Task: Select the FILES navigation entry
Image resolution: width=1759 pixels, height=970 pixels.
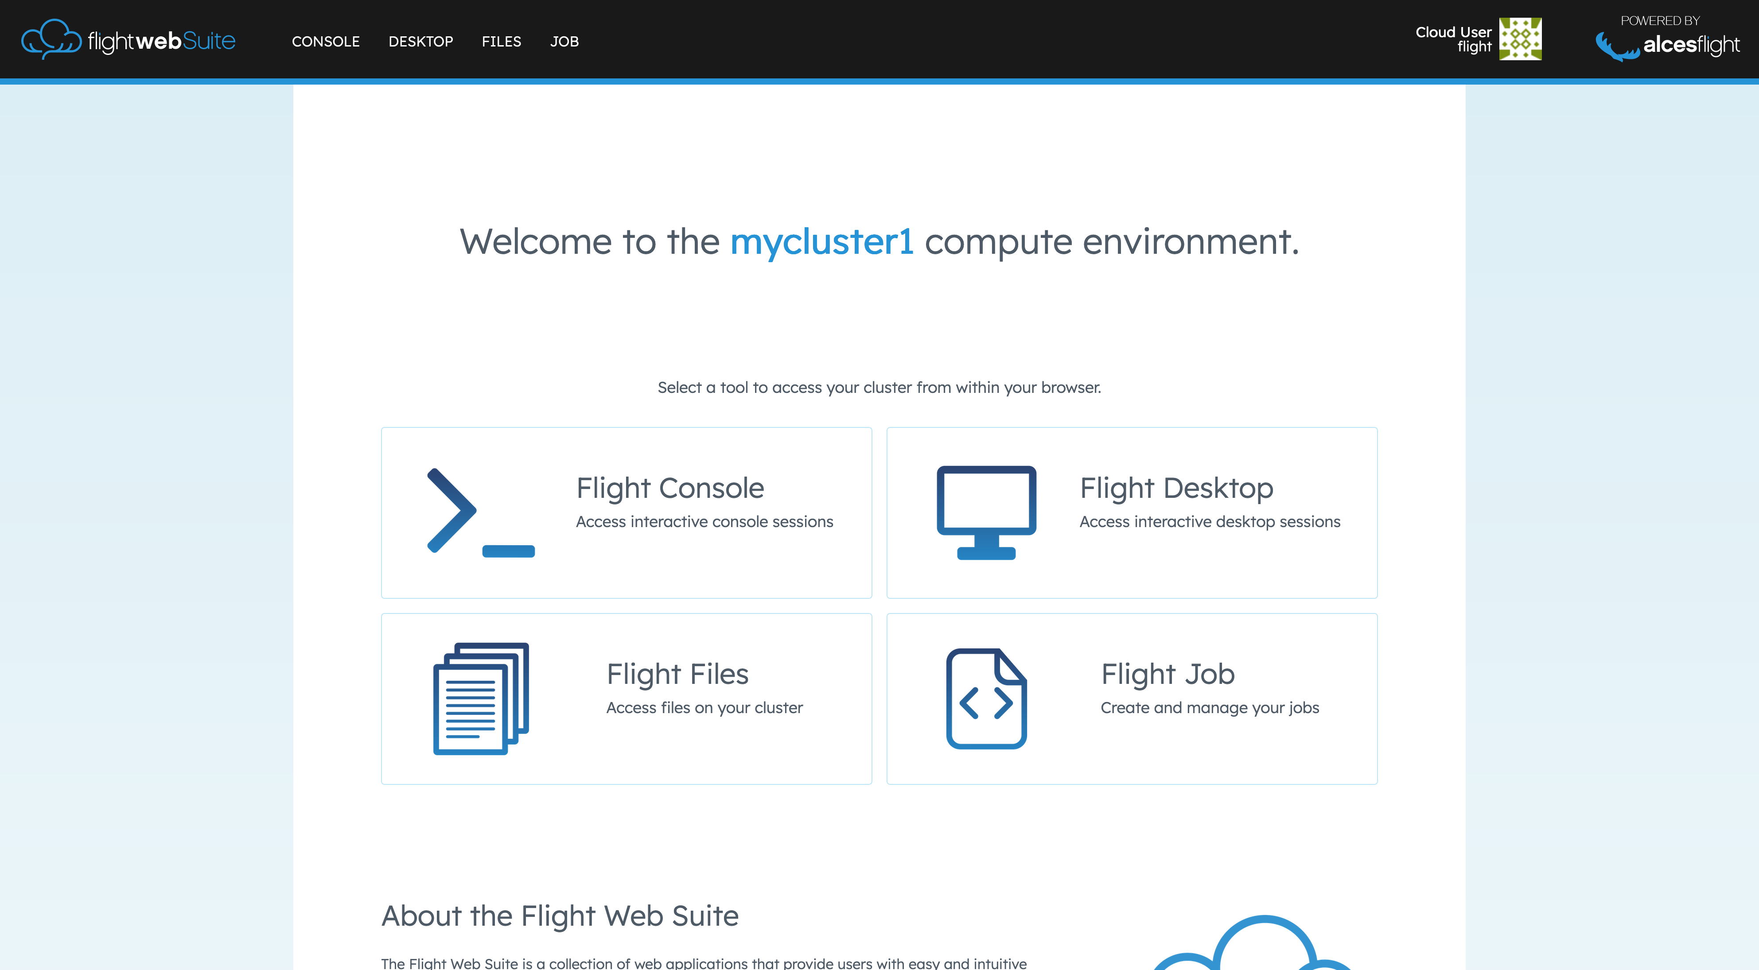Action: pos(501,42)
